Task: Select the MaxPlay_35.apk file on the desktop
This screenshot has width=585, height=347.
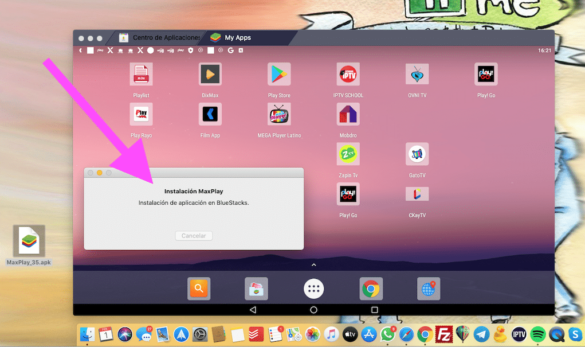Action: coord(29,241)
